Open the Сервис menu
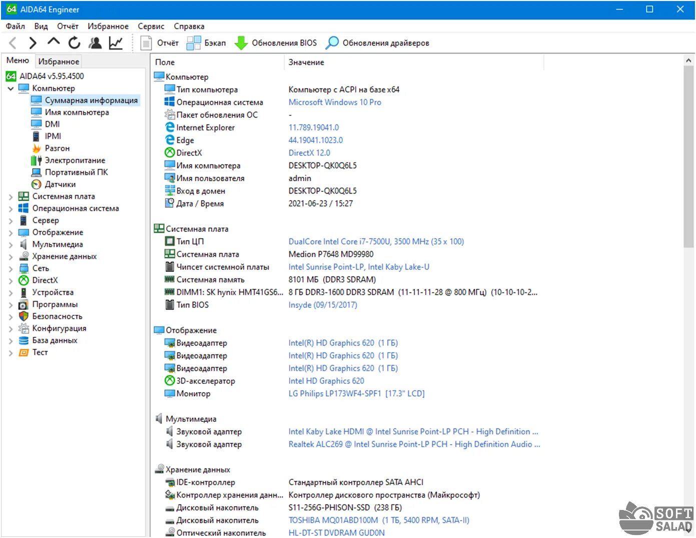The height and width of the screenshot is (538, 696). point(151,26)
